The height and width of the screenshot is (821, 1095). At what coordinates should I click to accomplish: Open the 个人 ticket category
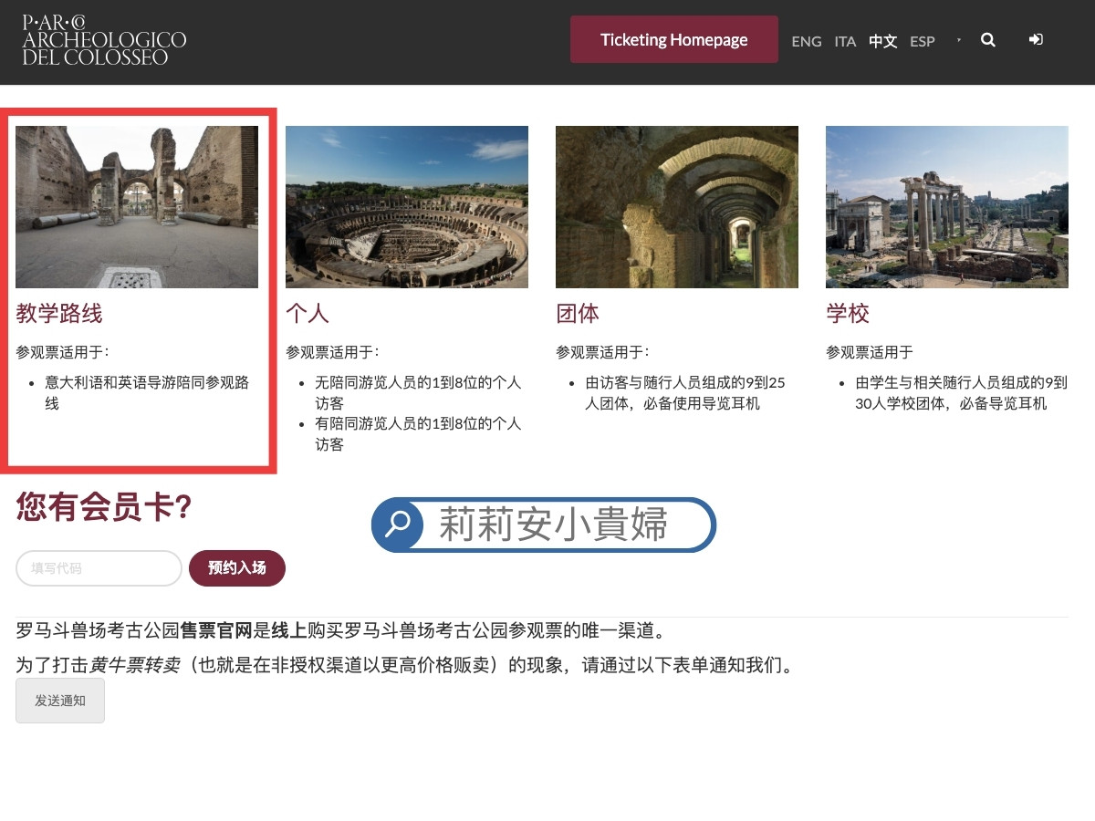coord(307,313)
